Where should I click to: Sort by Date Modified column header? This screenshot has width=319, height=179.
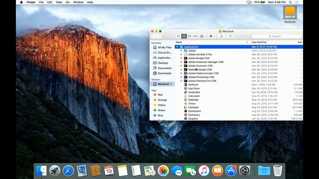(x=267, y=42)
